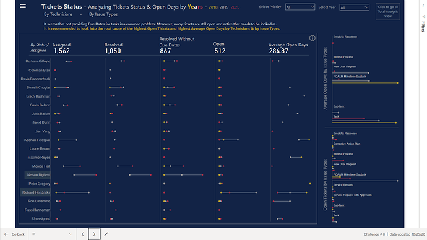Click the 2020 year legend color label

[235, 7]
